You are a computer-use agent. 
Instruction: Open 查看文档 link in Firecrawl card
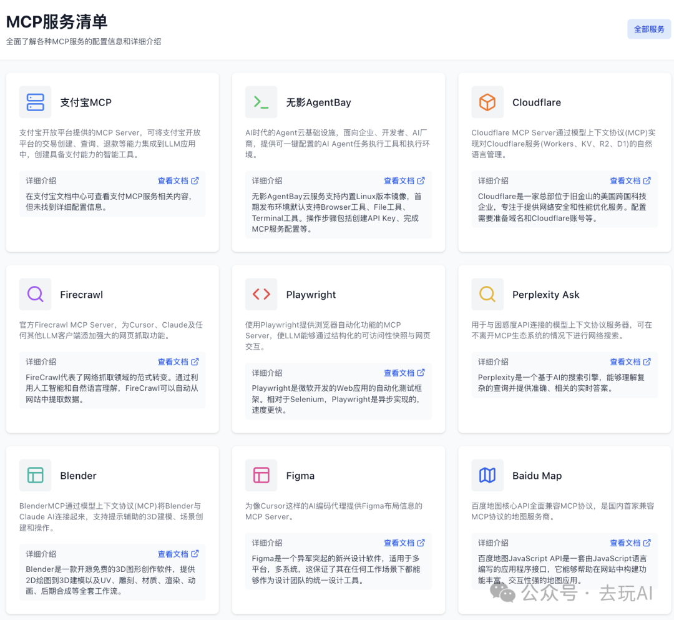(x=178, y=362)
